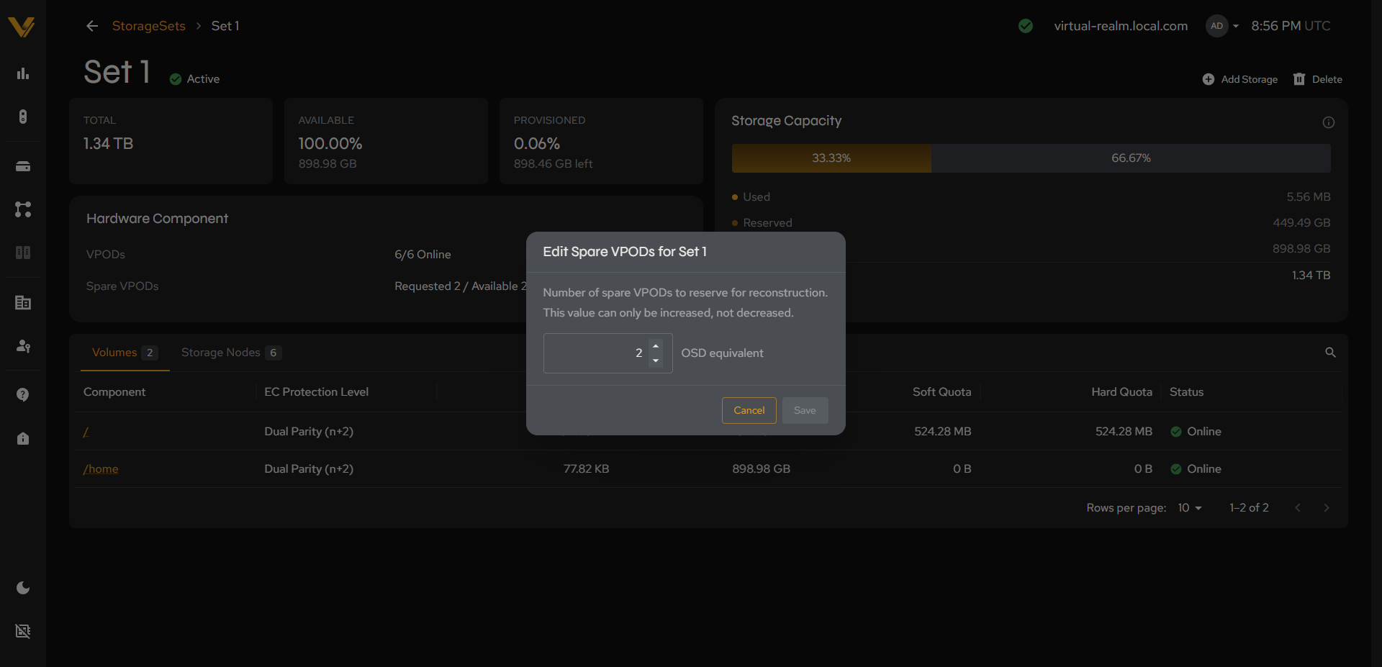Increase spare VPODs with the up stepper arrow
Image resolution: width=1382 pixels, height=667 pixels.
[656, 346]
